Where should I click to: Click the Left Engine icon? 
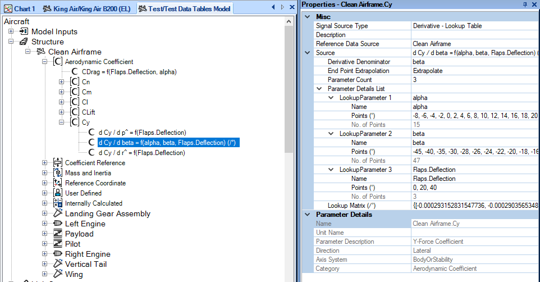pos(58,224)
